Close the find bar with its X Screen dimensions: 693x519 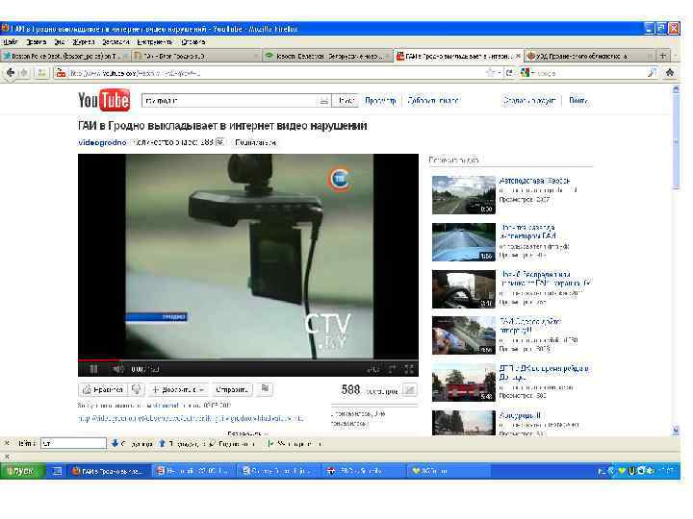7,443
